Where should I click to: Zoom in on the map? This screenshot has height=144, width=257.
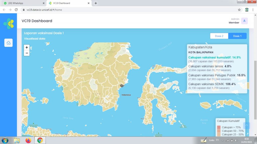tap(27, 47)
